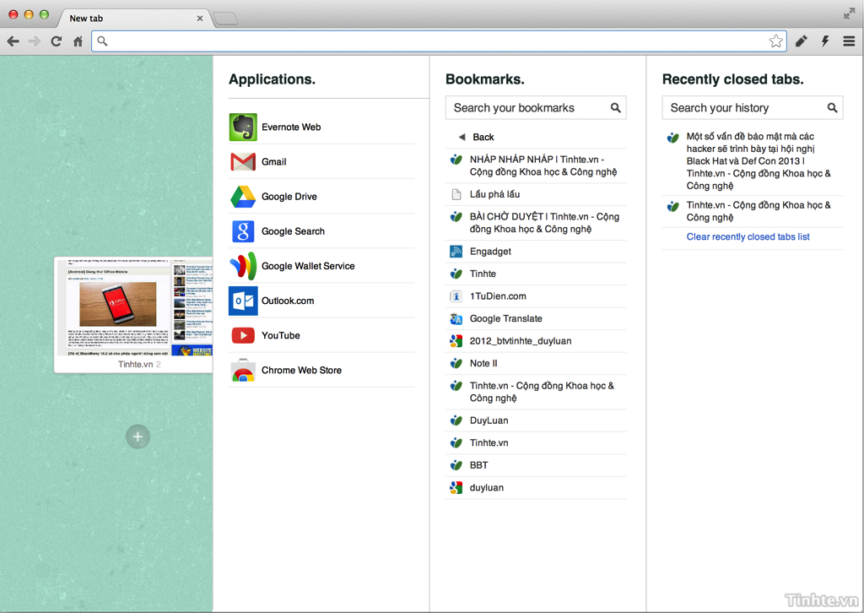The height and width of the screenshot is (613, 864).
Task: Click the 1TuDien.com bookmark icon
Action: [456, 296]
